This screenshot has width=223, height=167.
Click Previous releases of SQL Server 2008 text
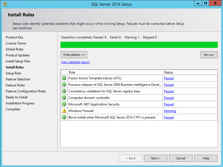point(115,85)
